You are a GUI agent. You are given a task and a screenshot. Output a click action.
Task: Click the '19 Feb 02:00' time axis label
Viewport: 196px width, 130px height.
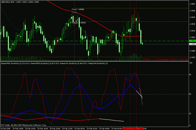click(92, 128)
